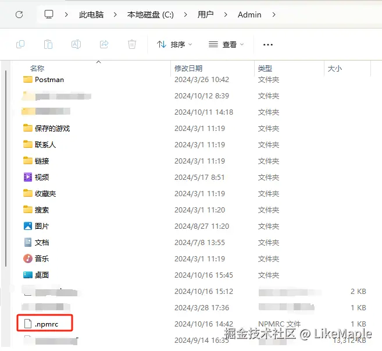The width and height of the screenshot is (382, 351).
Task: Click the rename icon in toolbar
Action: (76, 44)
